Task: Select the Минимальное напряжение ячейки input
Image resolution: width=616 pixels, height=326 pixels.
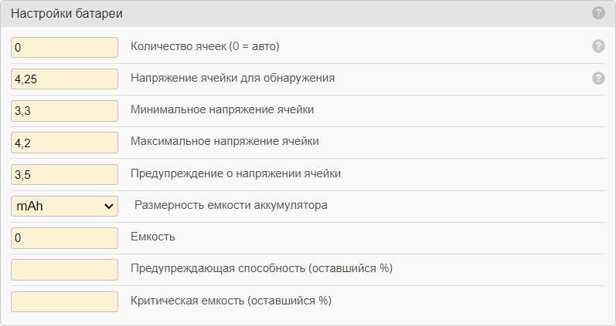Action: coord(64,110)
